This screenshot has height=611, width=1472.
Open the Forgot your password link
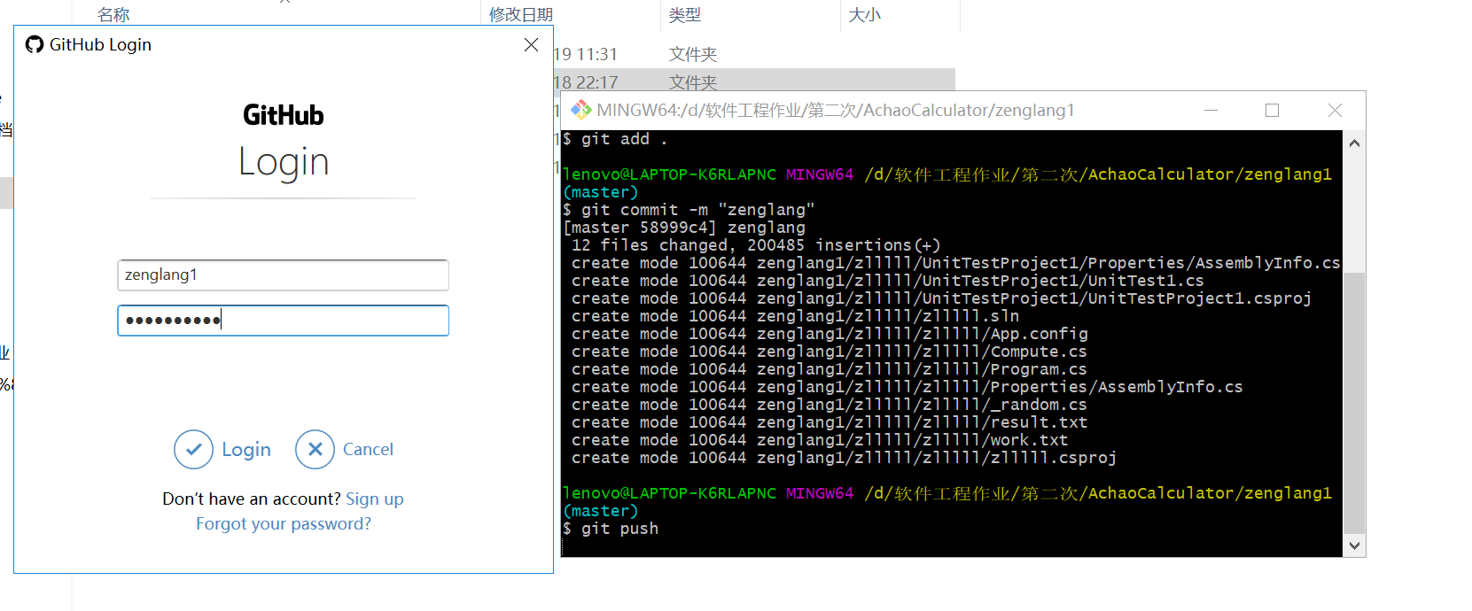point(284,523)
